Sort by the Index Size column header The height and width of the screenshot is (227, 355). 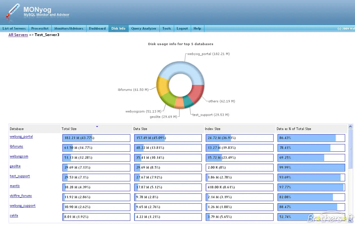click(240, 129)
